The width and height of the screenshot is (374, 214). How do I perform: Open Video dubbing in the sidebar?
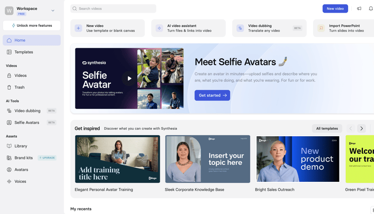pos(32,111)
